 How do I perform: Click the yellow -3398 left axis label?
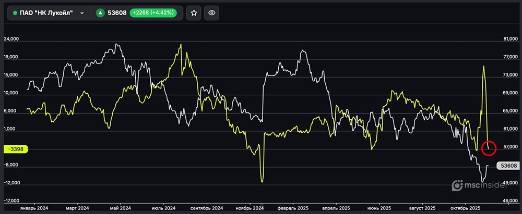point(17,149)
